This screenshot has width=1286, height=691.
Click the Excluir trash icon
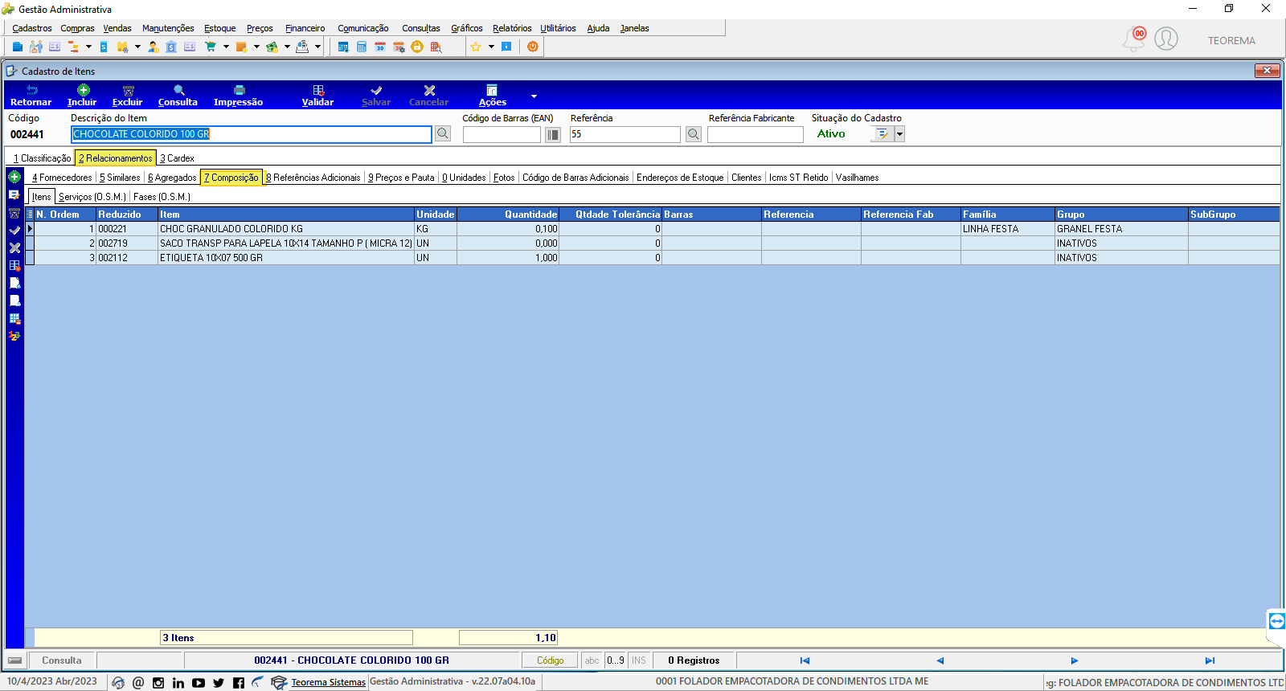[x=128, y=90]
